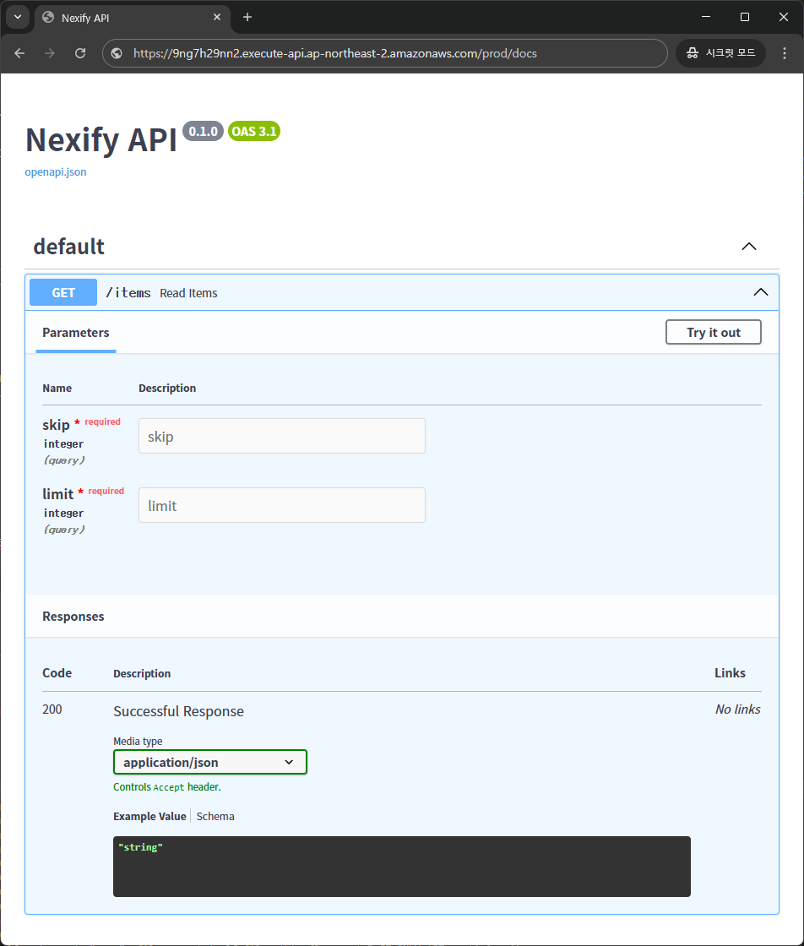Screen dimensions: 804x946
Task: Click the browser forward arrow icon
Action: coord(50,53)
